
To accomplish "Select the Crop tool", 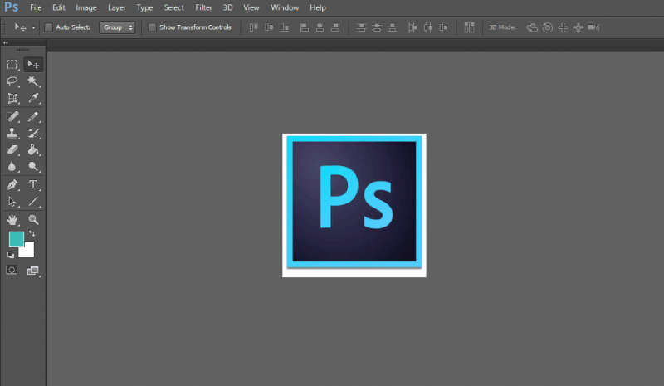I will point(12,98).
